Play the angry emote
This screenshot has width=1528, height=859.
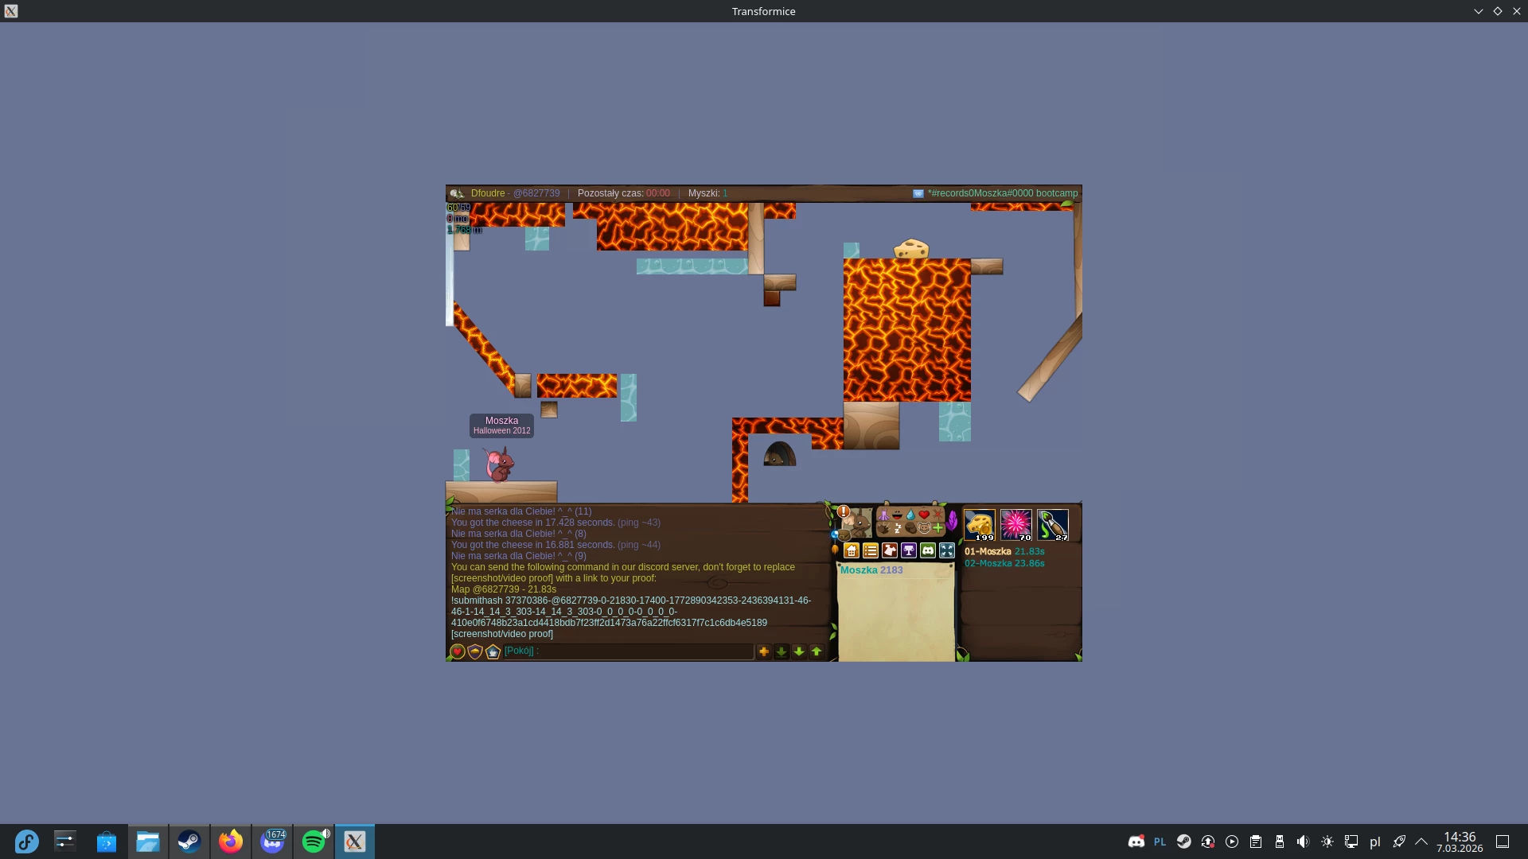[937, 515]
